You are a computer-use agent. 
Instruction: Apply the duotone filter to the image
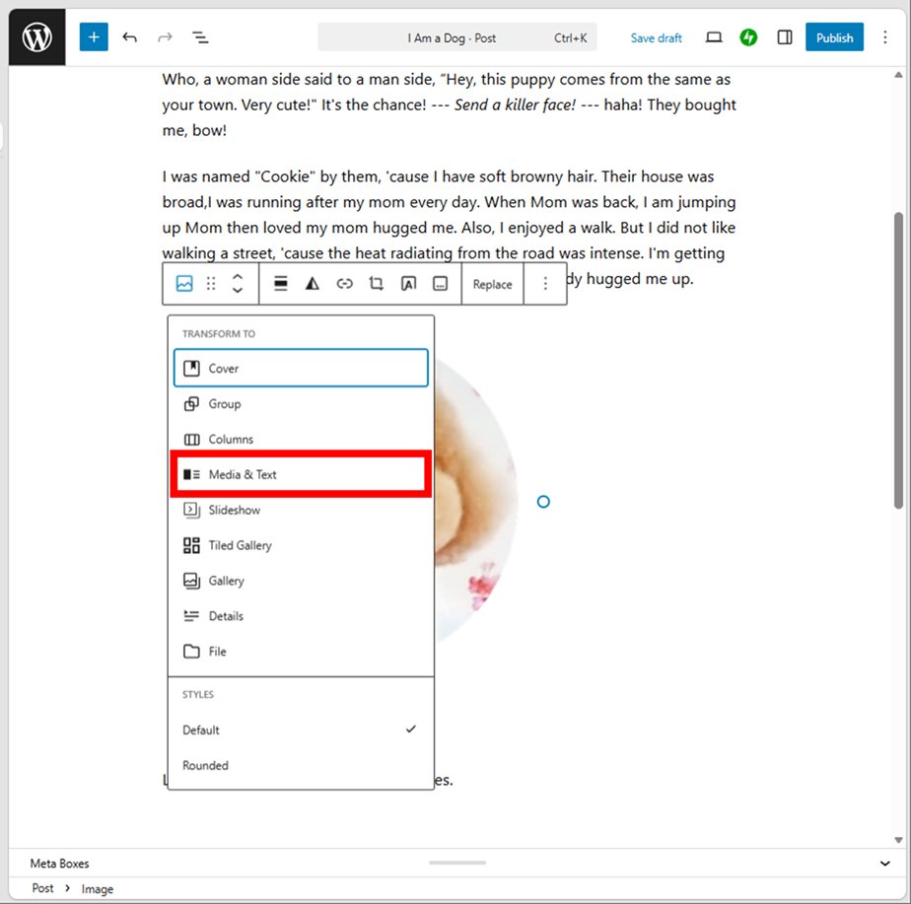pos(313,284)
